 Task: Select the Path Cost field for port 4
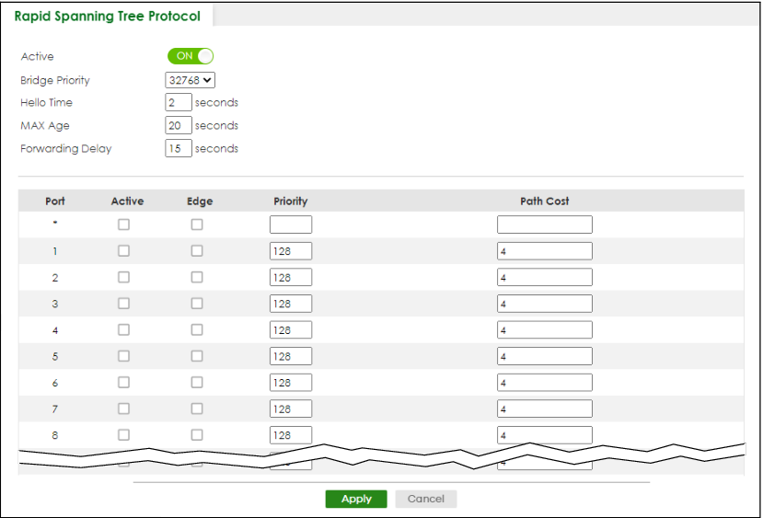(544, 330)
